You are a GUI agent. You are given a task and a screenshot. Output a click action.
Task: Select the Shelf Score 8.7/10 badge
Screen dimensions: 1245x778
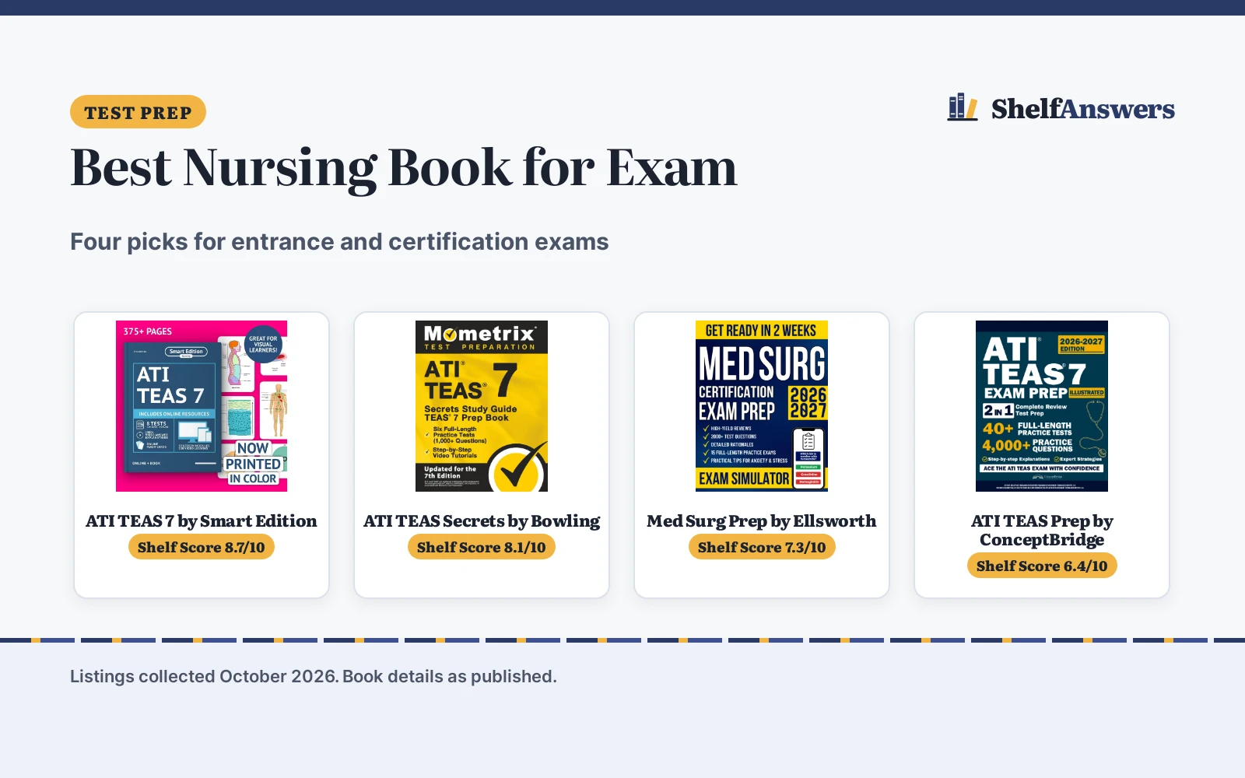pos(202,547)
